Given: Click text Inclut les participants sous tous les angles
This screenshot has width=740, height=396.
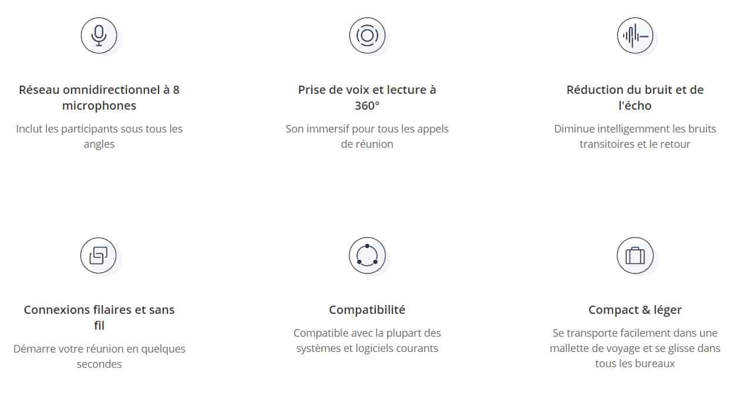Looking at the screenshot, I should [99, 136].
